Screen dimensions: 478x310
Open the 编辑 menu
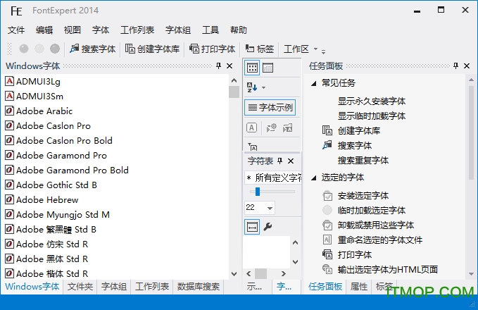[44, 30]
